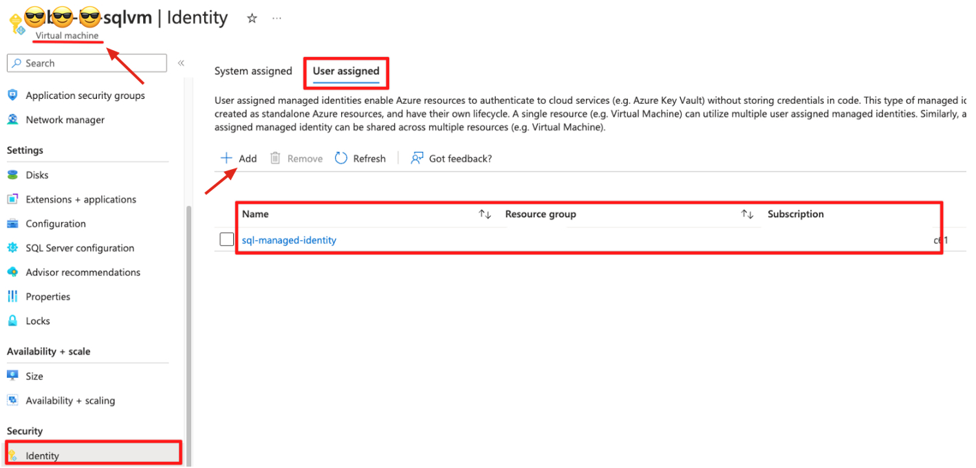
Task: Sort by Name column arrows
Action: 485,214
